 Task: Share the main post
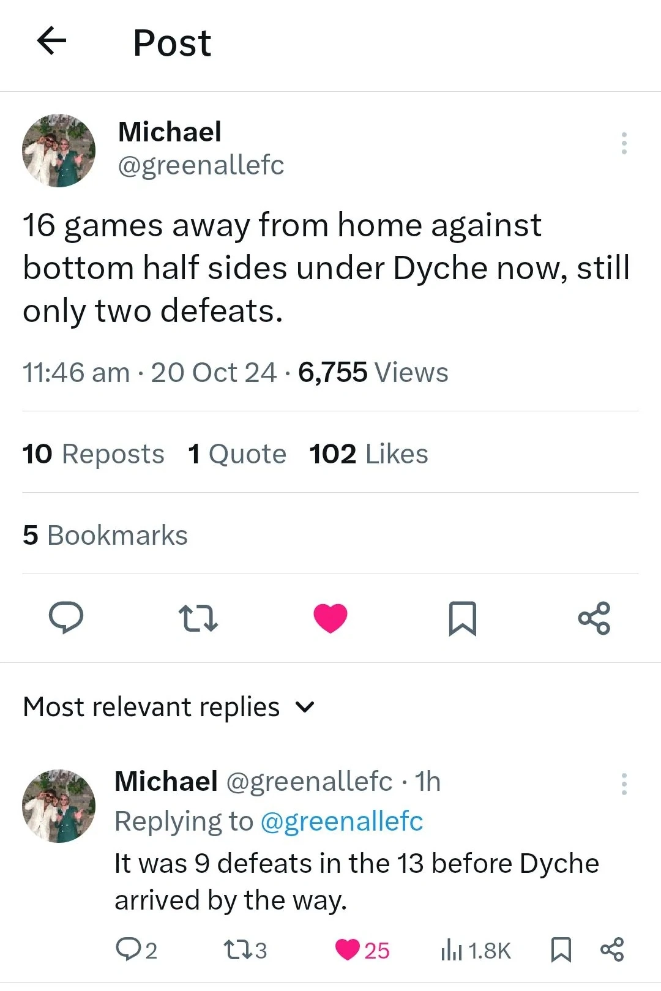pos(594,618)
